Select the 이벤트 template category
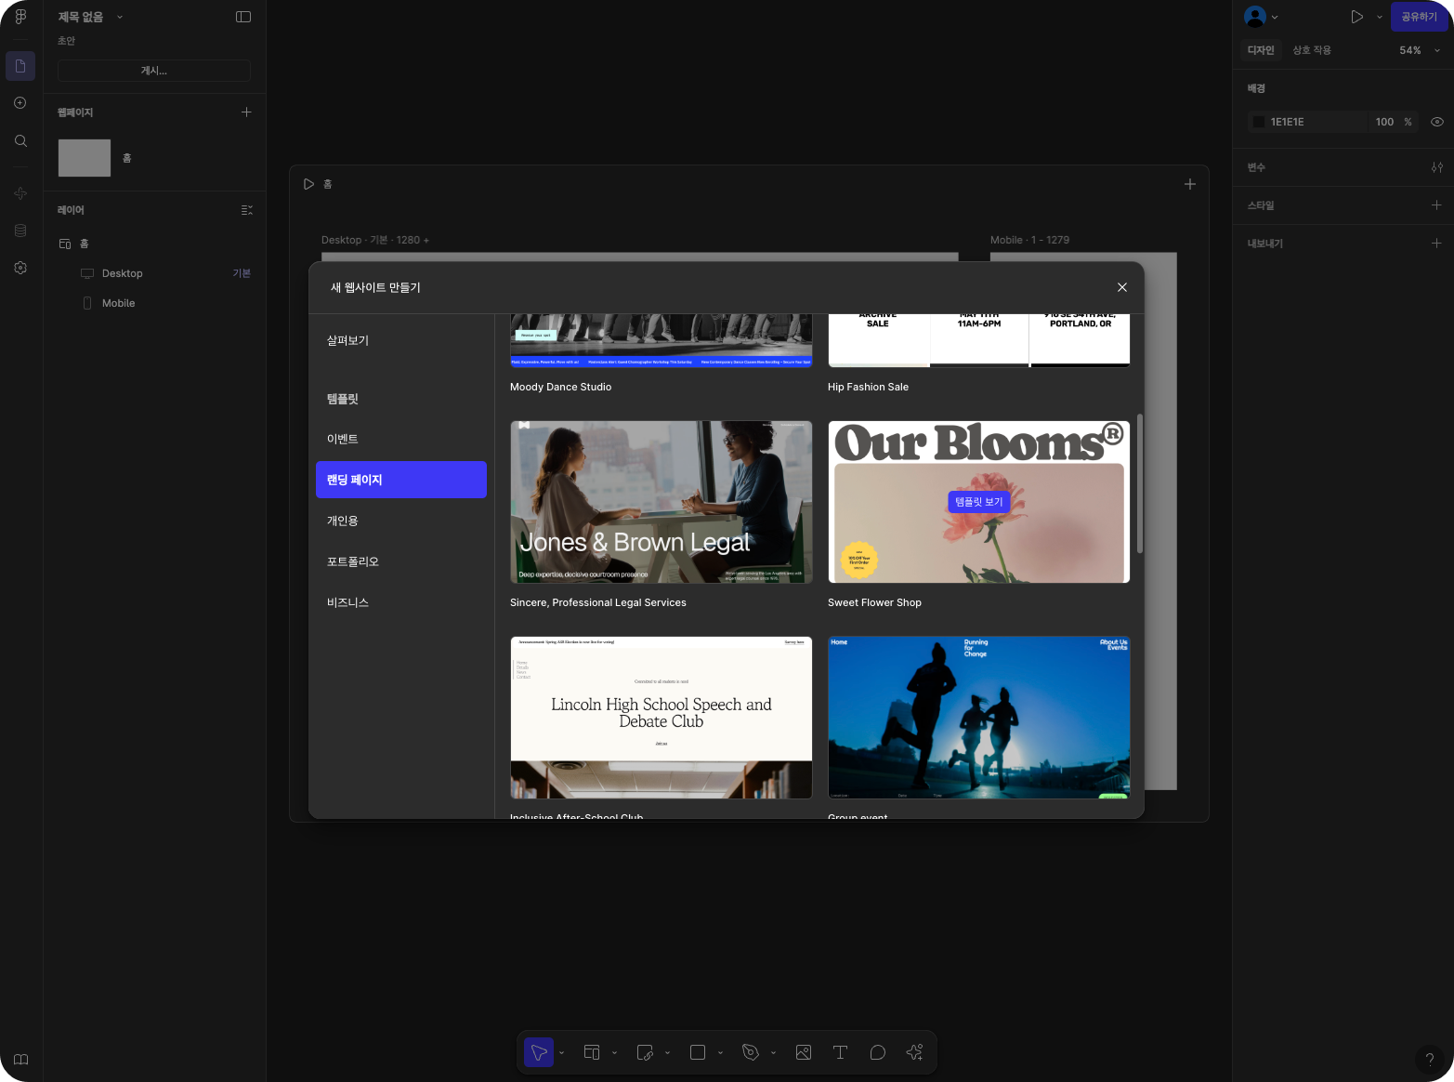1454x1082 pixels. (401, 439)
